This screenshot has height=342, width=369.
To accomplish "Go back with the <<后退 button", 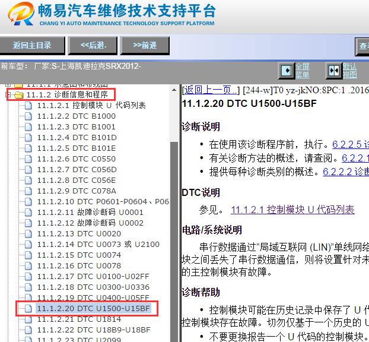I will [93, 45].
